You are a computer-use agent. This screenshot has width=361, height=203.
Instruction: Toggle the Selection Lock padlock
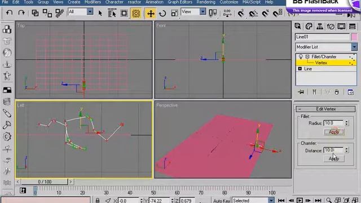click(x=98, y=200)
